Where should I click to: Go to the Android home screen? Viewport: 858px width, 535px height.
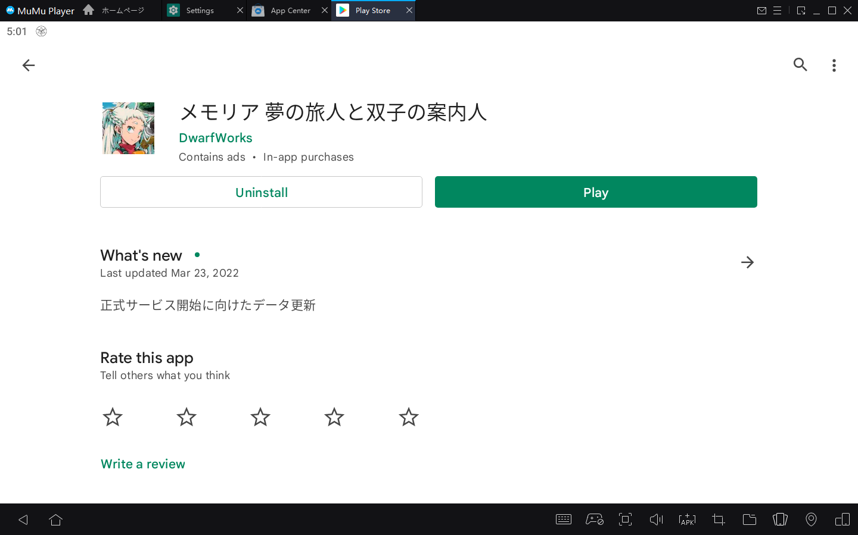(56, 520)
